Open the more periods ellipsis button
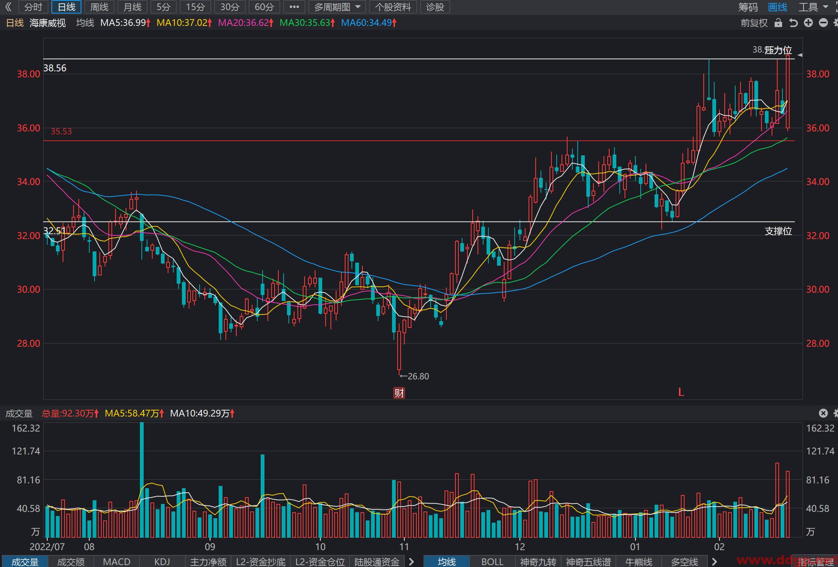This screenshot has width=838, height=567. pyautogui.click(x=294, y=7)
